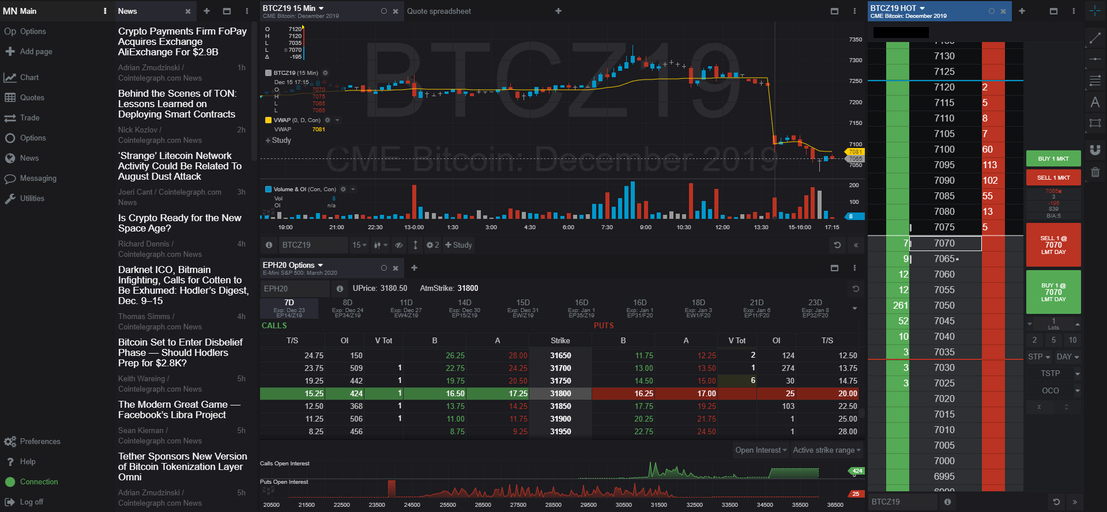Click BUY 1 @ 7070 LMT DAY button
Screen dimensions: 1107x512
[1053, 292]
